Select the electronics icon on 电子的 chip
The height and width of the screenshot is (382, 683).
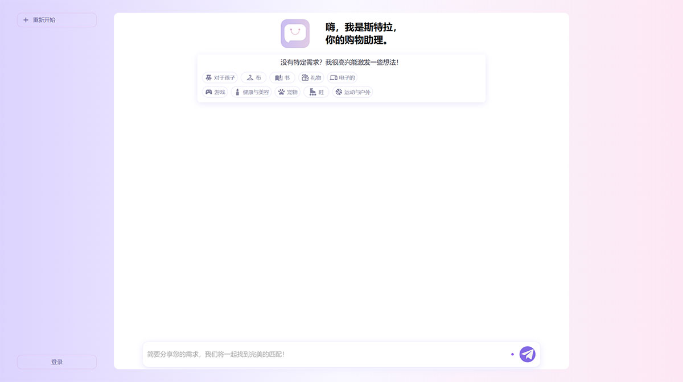point(334,77)
